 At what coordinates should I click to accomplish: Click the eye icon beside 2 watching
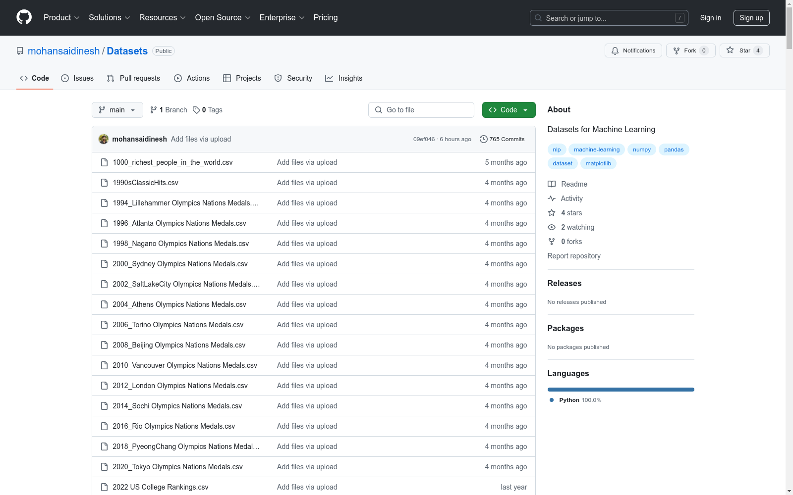(x=552, y=227)
